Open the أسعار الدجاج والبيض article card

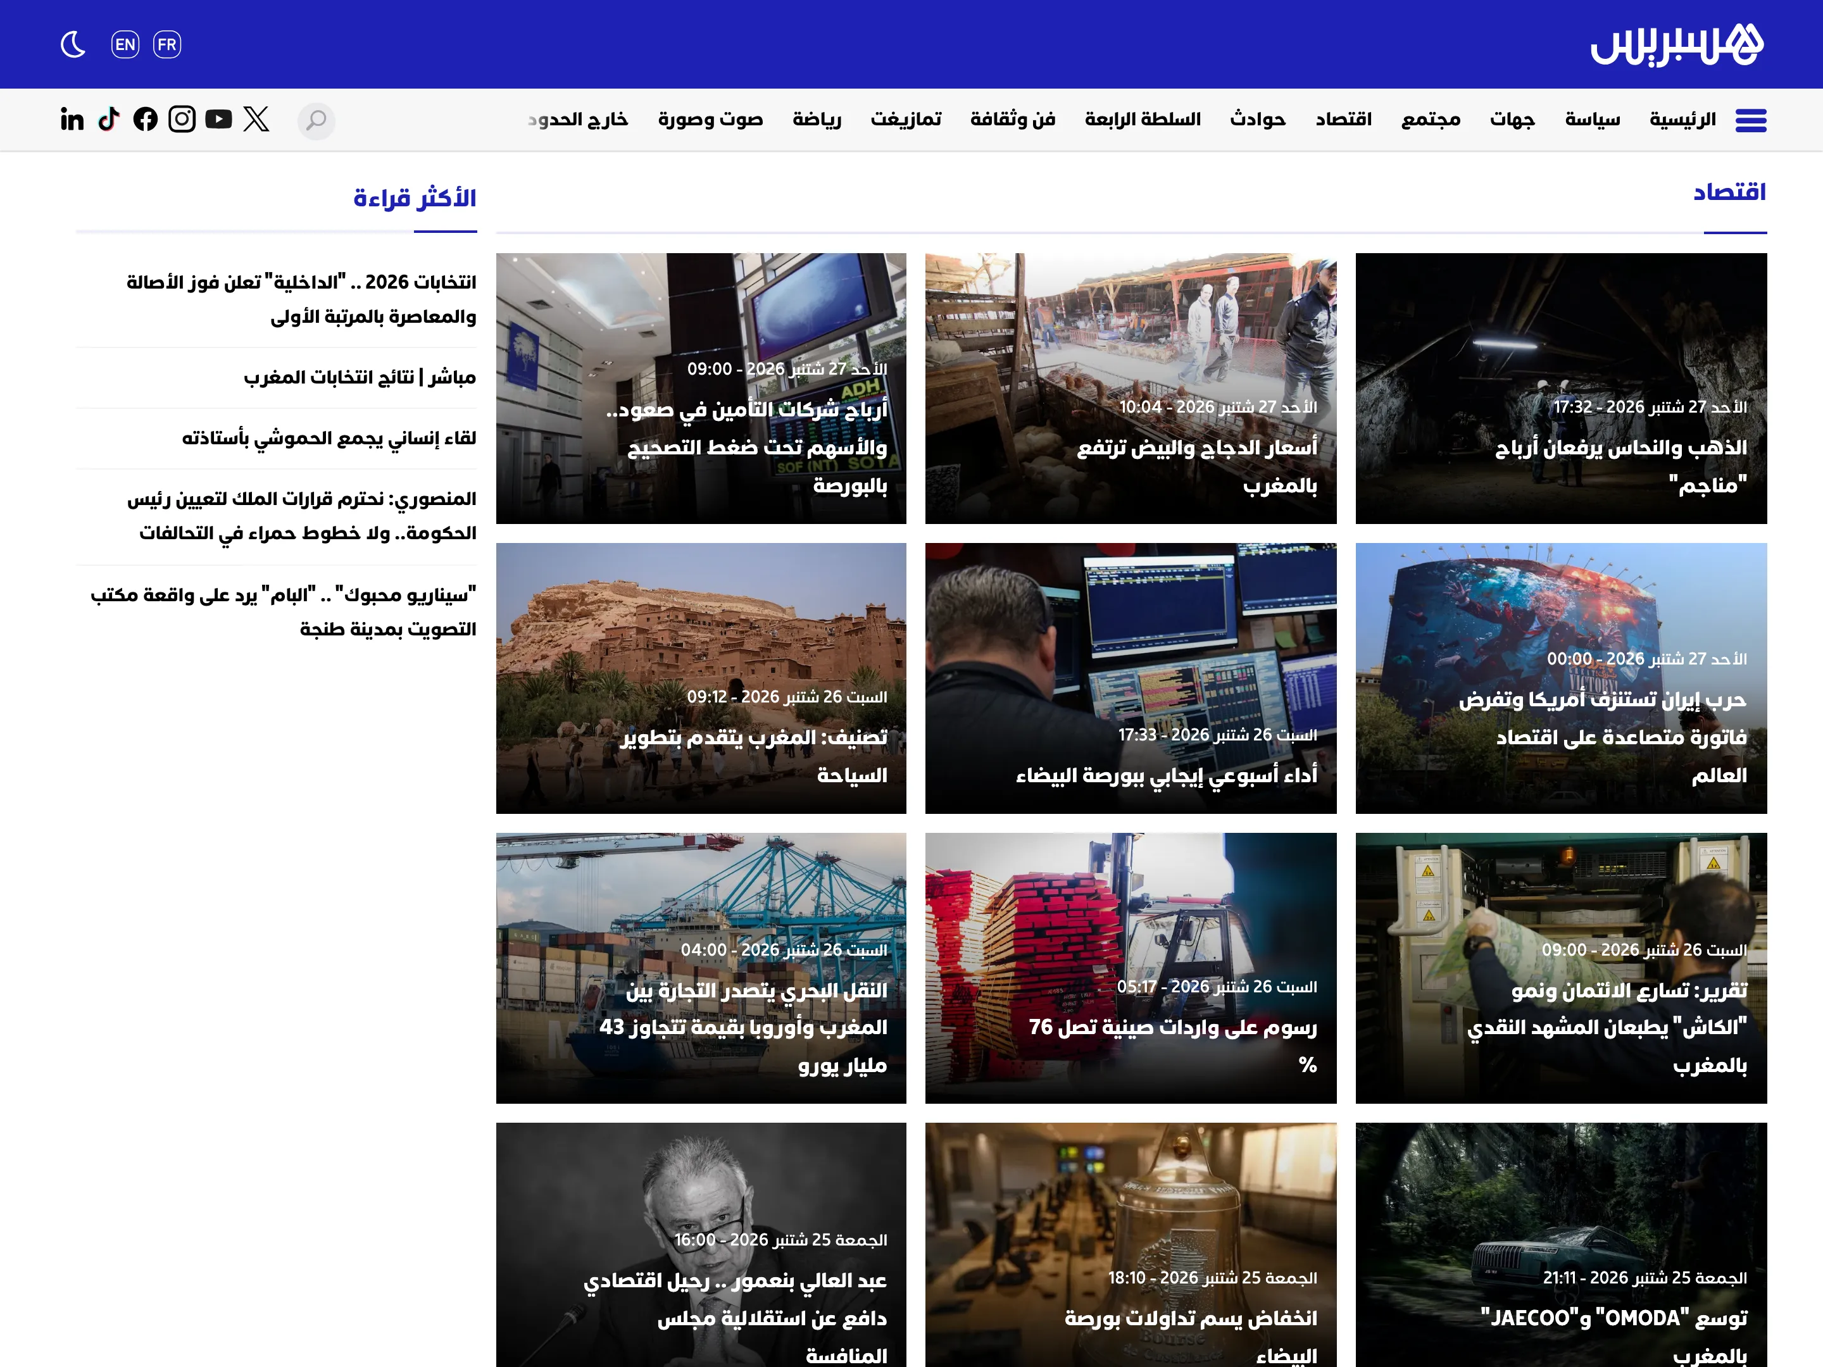(x=1131, y=388)
